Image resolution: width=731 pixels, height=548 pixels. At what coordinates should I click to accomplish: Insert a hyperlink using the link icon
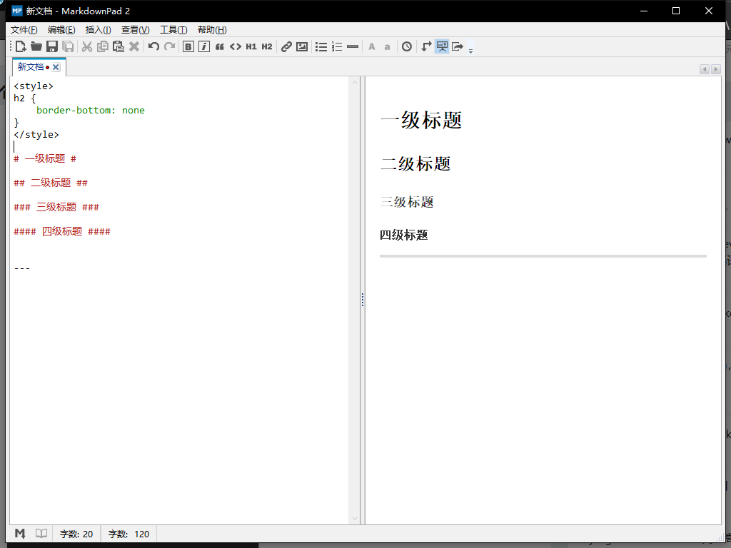pos(286,47)
